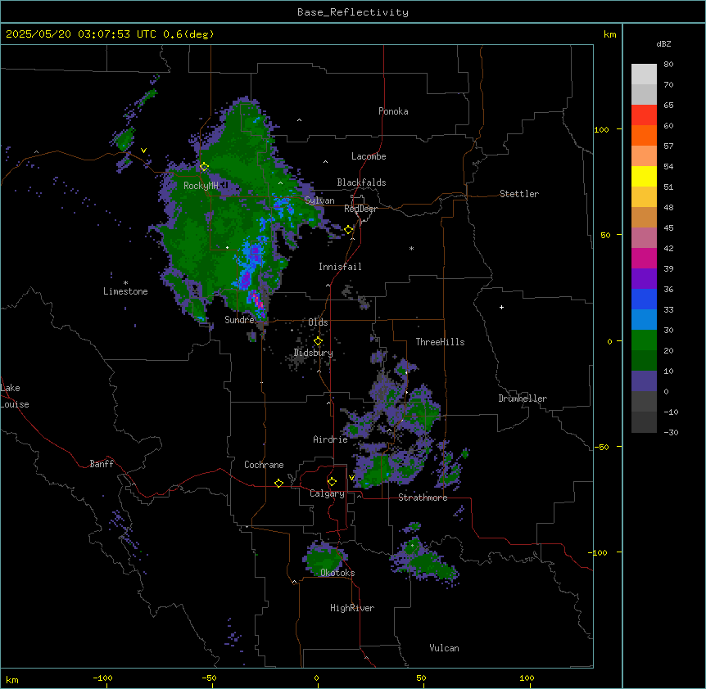Click the Sundre town label
The height and width of the screenshot is (689, 706).
pos(239,320)
